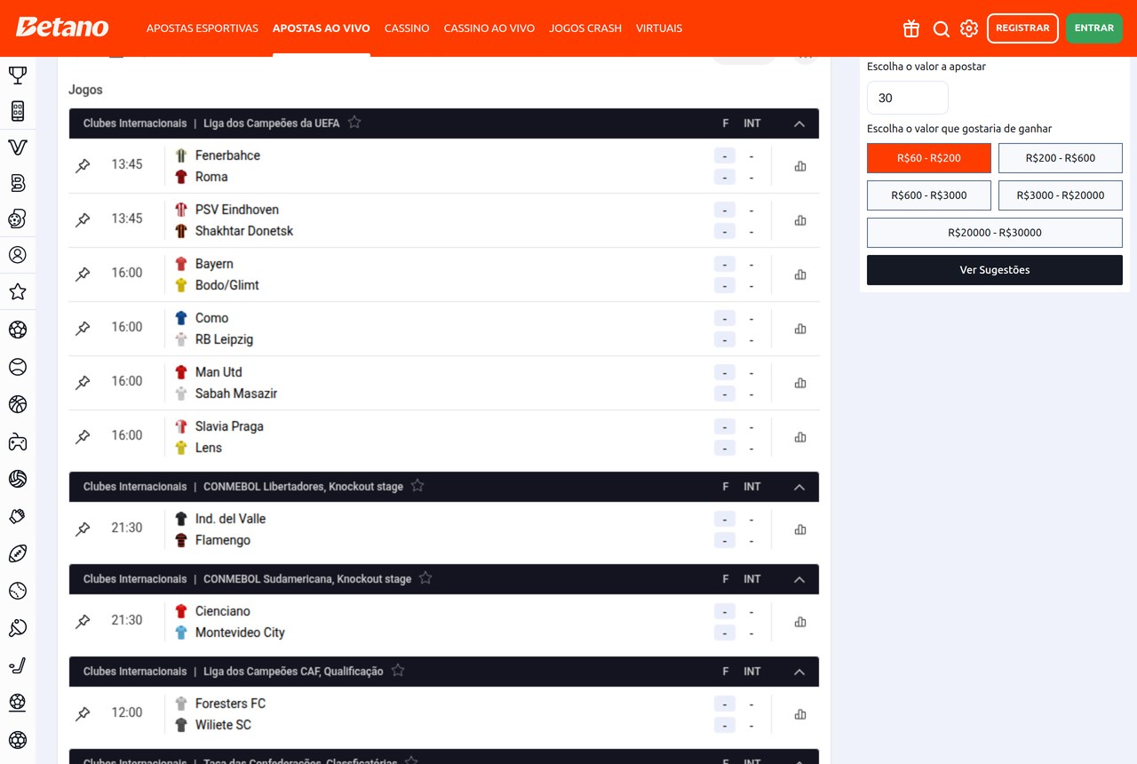
Task: Open stats for Bayern vs Bodo/Glimt
Action: click(x=800, y=275)
